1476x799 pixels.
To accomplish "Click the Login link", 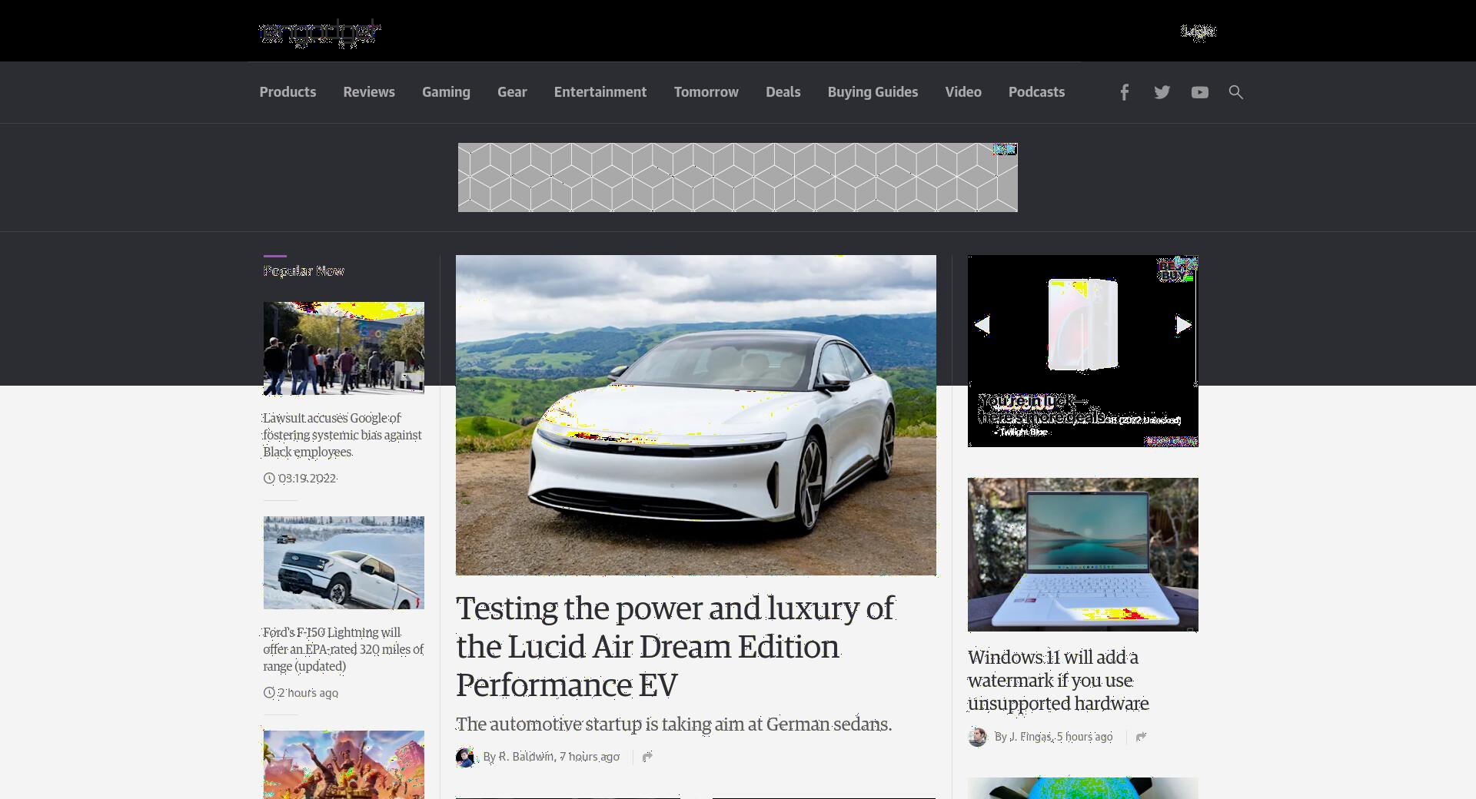I will tap(1198, 31).
